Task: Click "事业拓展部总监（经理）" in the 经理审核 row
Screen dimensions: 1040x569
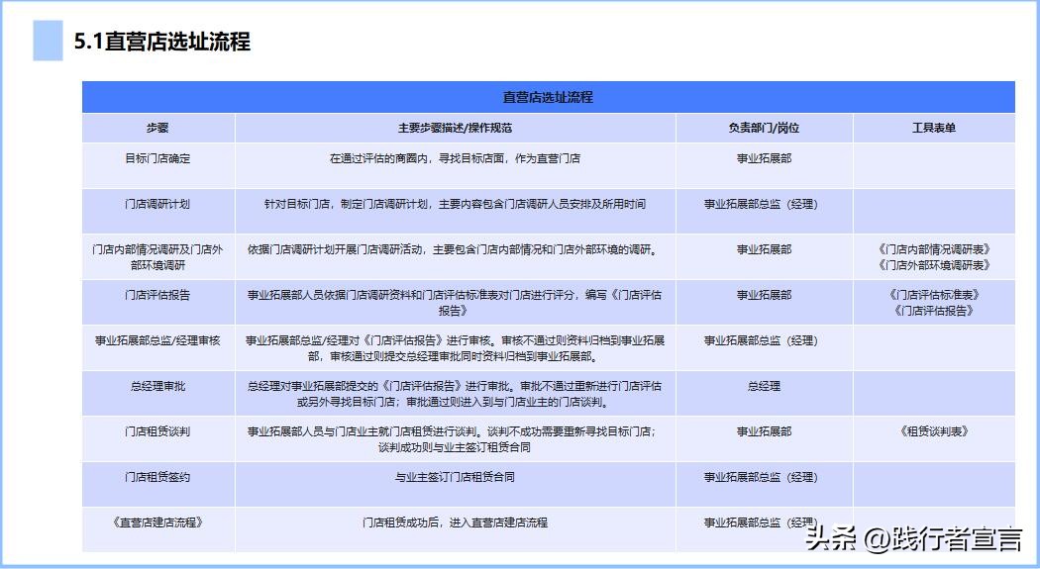Action: [x=761, y=340]
